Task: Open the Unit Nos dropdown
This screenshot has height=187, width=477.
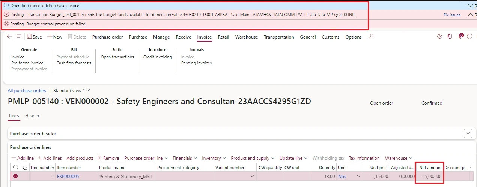Action: (x=358, y=177)
